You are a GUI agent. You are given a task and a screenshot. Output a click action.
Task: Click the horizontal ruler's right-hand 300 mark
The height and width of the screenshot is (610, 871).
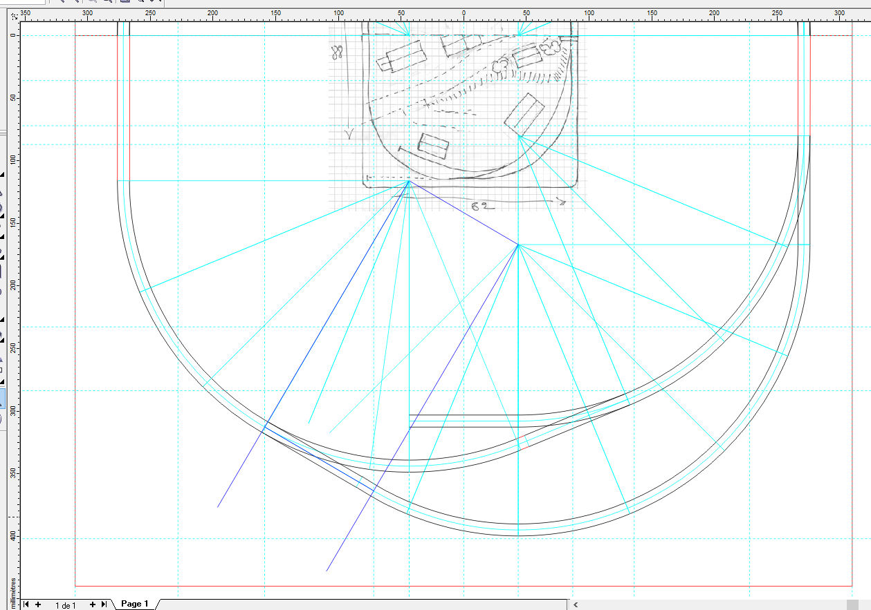tap(839, 13)
